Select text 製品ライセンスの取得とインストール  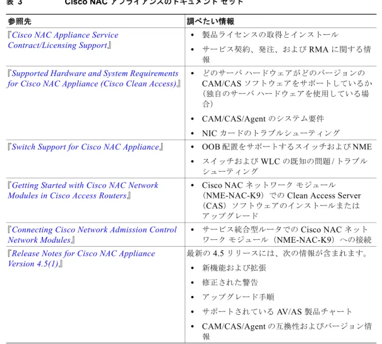tap(270, 35)
